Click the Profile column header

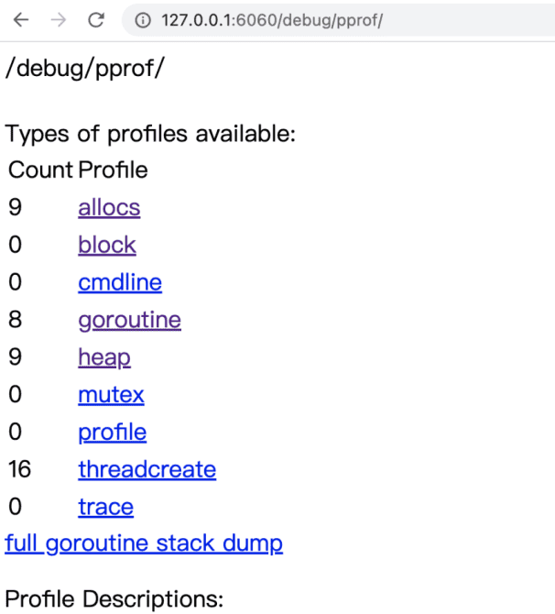[x=113, y=170]
